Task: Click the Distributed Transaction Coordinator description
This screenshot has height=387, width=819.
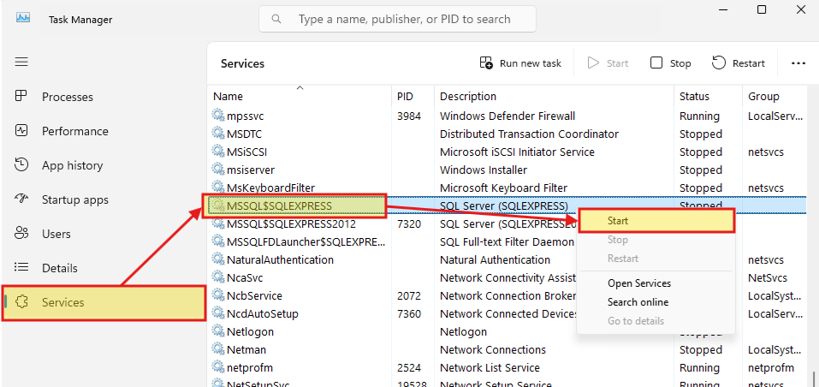Action: (x=529, y=134)
